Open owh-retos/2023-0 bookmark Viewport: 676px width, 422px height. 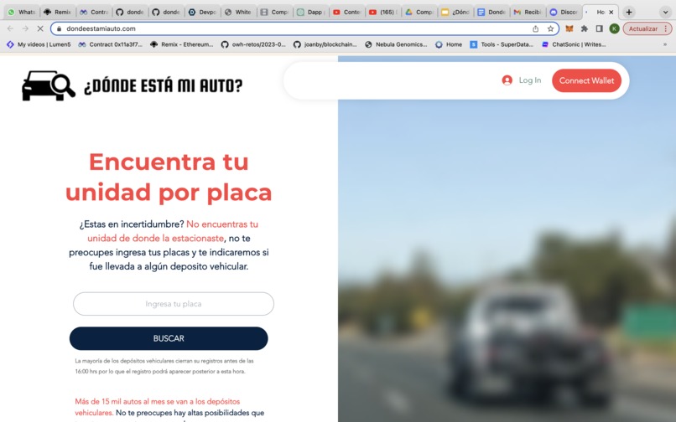[x=253, y=44]
